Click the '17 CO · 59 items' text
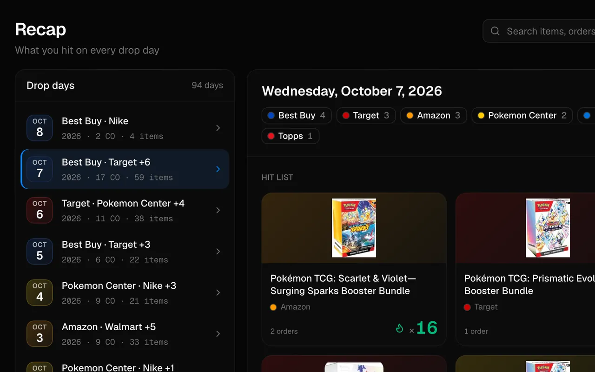The width and height of the screenshot is (595, 372). [x=134, y=178]
